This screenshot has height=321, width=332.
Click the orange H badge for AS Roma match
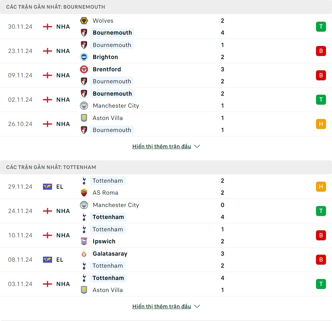321,187
